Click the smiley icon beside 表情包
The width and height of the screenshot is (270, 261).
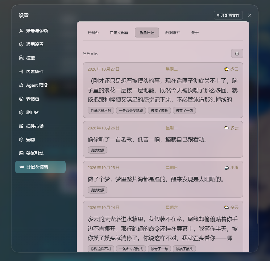click(x=21, y=99)
